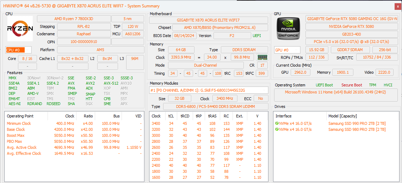The height and width of the screenshot is (183, 402).
Task: Click the Ext. column header
Action: coord(240,116)
